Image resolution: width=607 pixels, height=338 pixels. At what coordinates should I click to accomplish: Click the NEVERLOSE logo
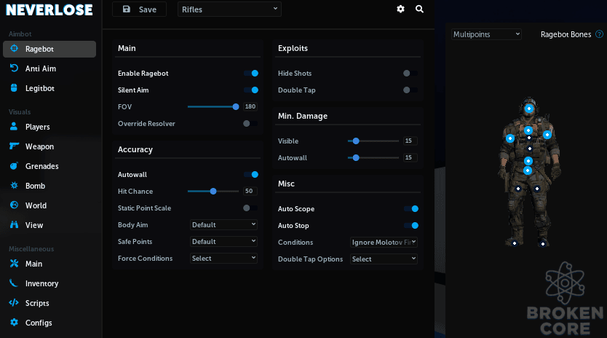pos(49,10)
